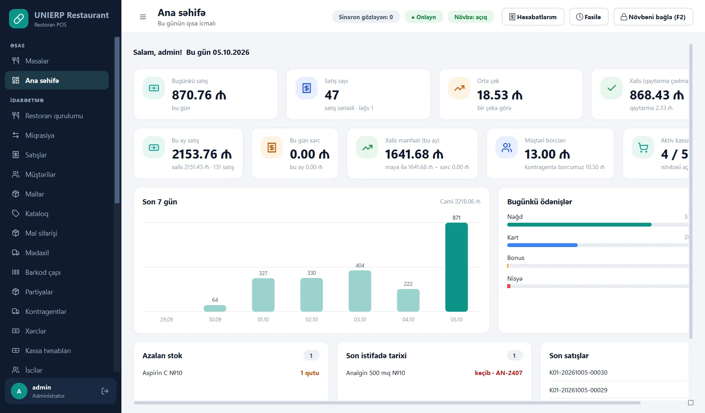Click the Xalis checkmark icon

click(612, 88)
